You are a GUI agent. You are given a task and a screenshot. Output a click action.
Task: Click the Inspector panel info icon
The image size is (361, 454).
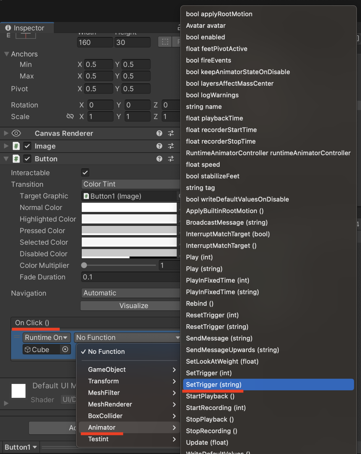pos(8,28)
